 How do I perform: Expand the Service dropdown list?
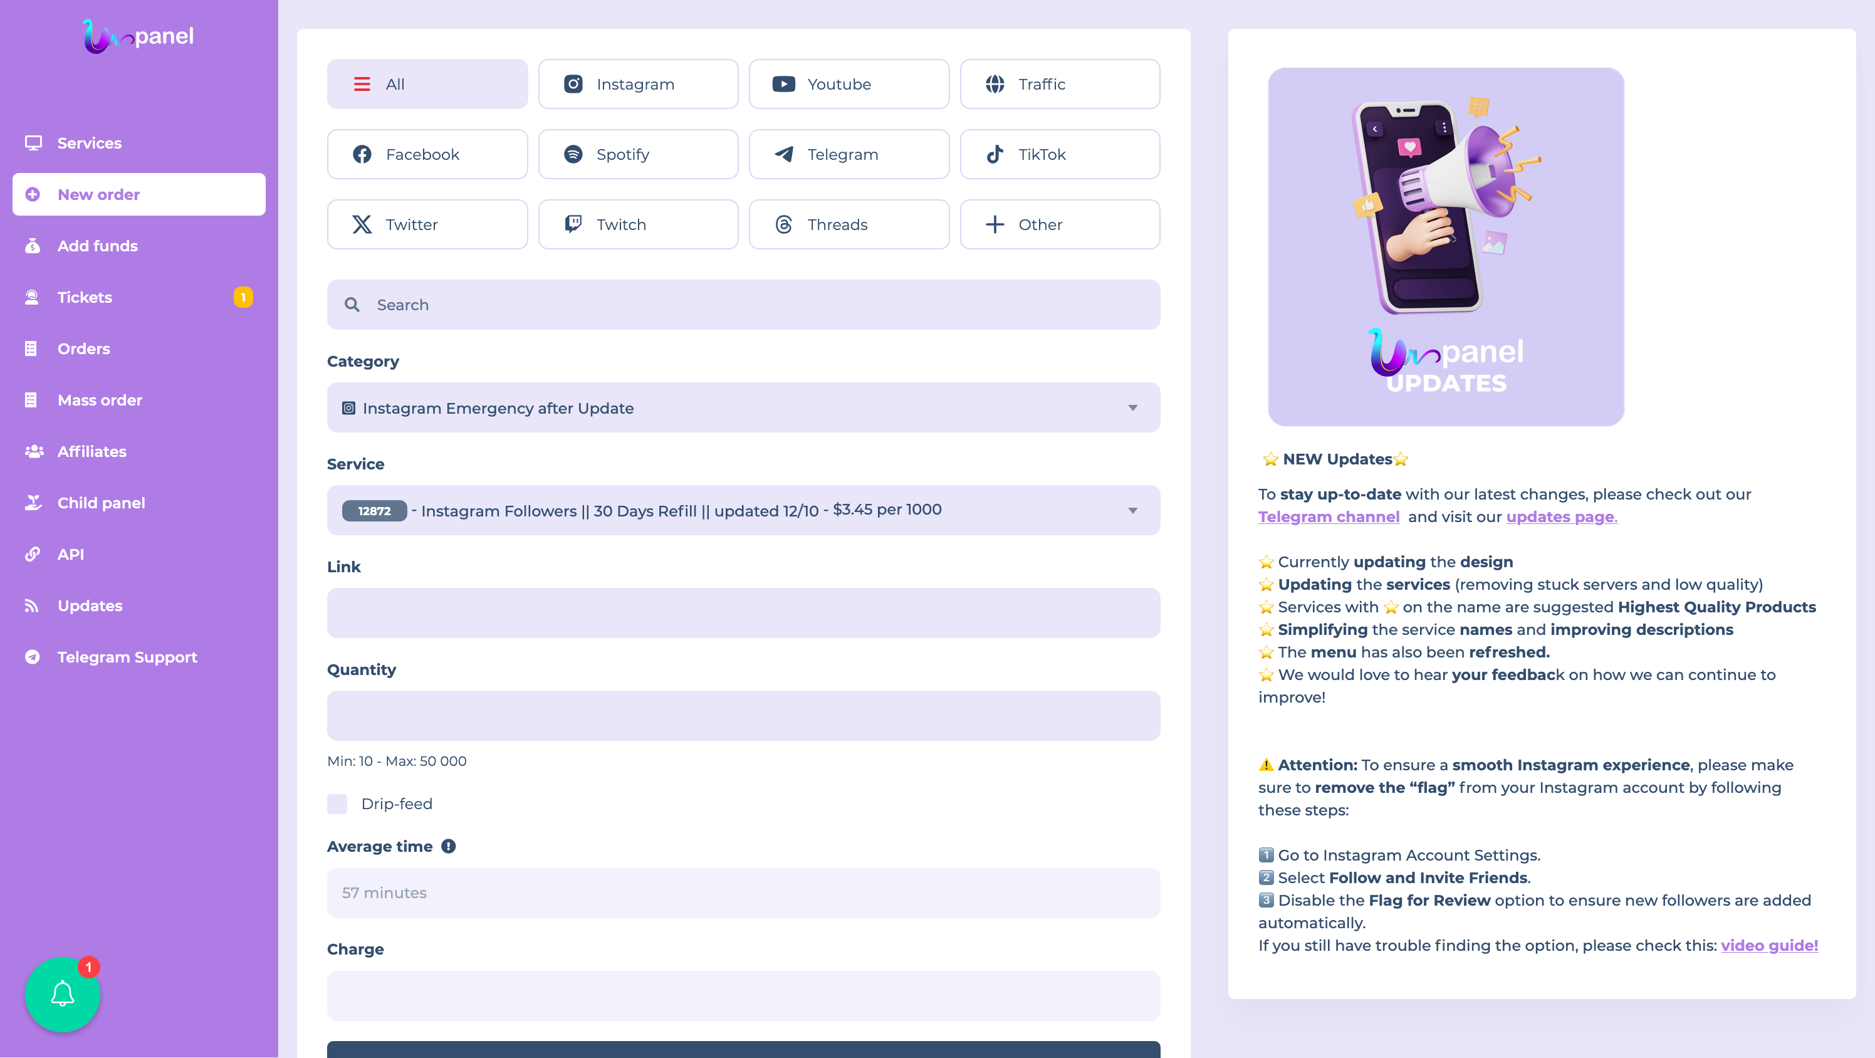(743, 510)
